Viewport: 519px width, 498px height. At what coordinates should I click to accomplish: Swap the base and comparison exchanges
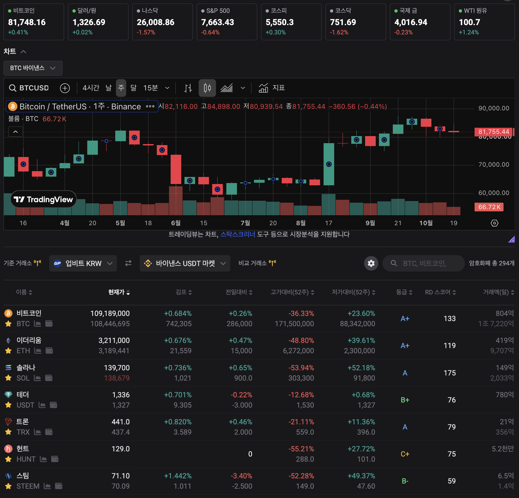tap(128, 263)
